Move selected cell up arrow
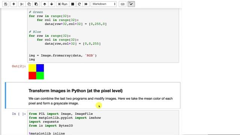The height and width of the screenshot is (135, 240). pyautogui.click(x=45, y=4)
